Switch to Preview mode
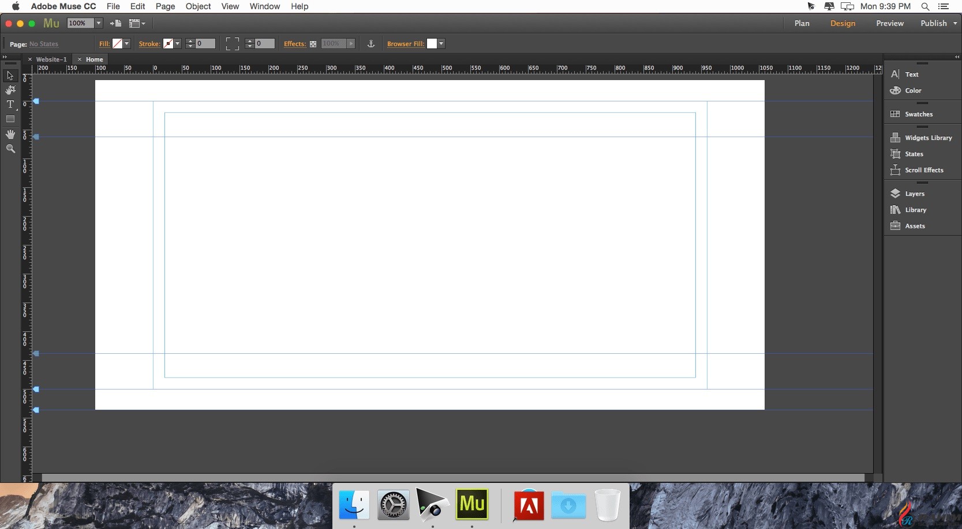This screenshot has height=529, width=962. pos(890,23)
